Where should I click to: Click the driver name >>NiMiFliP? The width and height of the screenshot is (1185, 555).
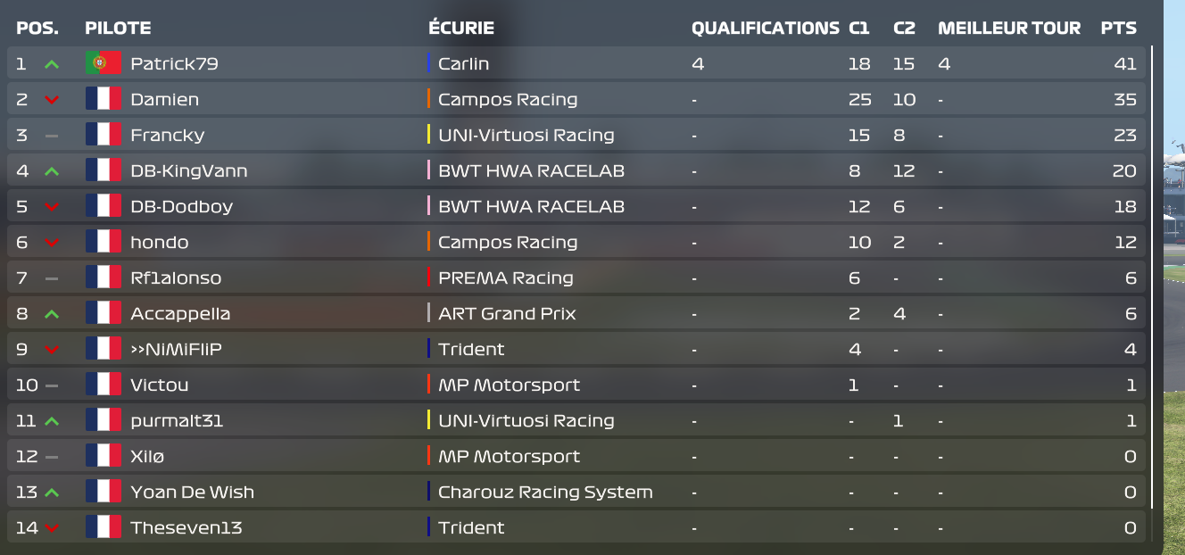coord(176,349)
